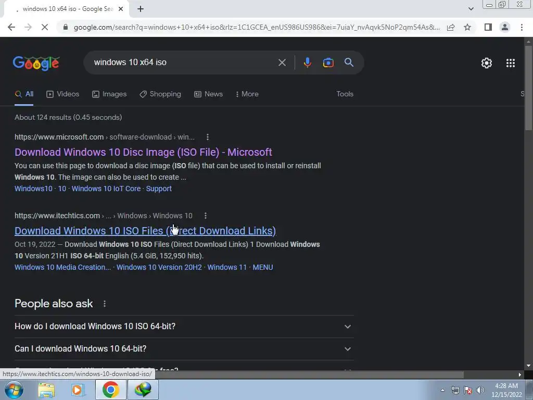Expand Chrome tab search dropdown

(x=471, y=9)
